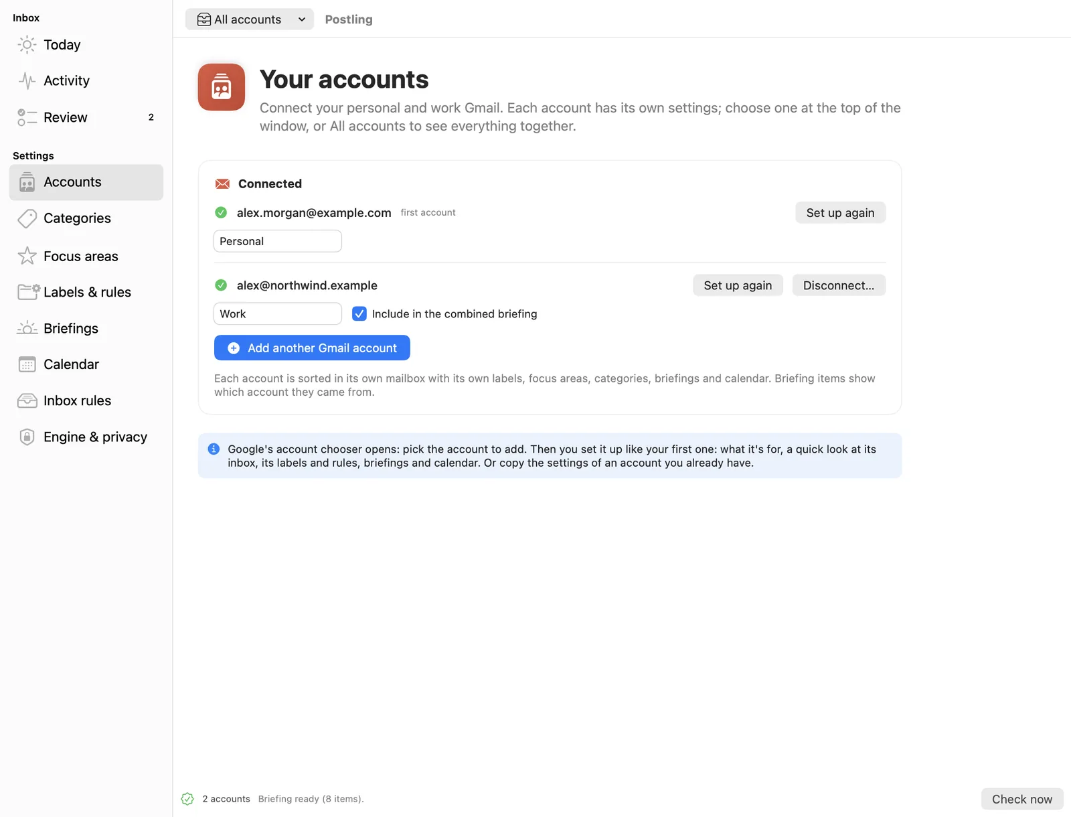Click the Engine & privacy shield icon
The height and width of the screenshot is (817, 1071).
point(27,437)
